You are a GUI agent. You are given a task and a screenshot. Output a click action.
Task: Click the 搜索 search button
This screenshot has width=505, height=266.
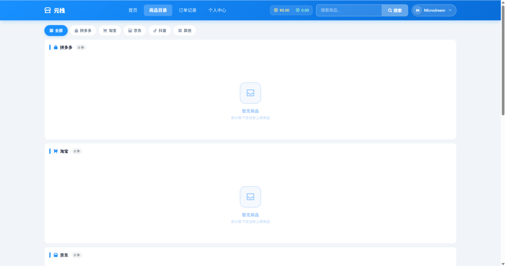coord(395,10)
